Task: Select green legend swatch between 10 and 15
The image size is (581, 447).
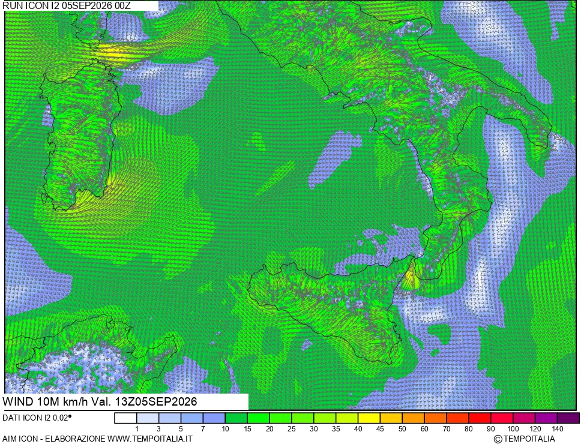Action: click(236, 418)
